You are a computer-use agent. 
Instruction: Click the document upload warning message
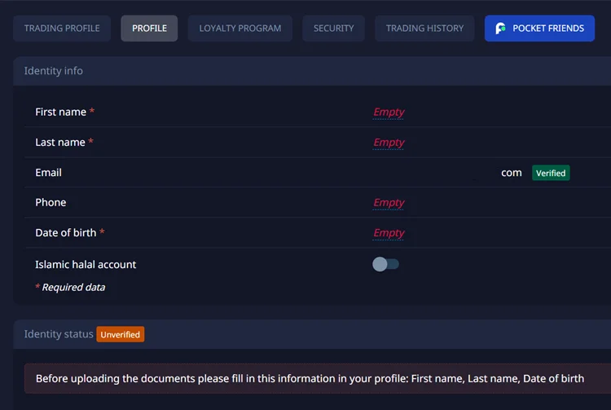click(318, 378)
